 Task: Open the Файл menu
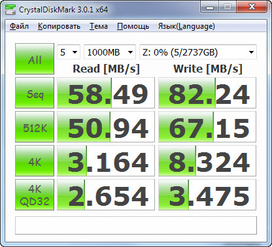(19, 26)
